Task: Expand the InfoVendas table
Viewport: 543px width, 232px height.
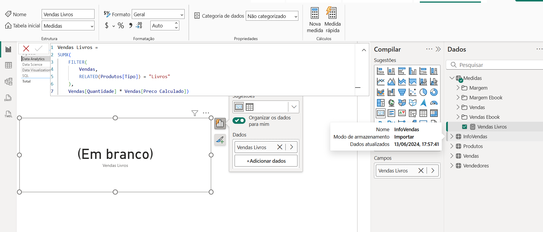Action: coord(452,136)
